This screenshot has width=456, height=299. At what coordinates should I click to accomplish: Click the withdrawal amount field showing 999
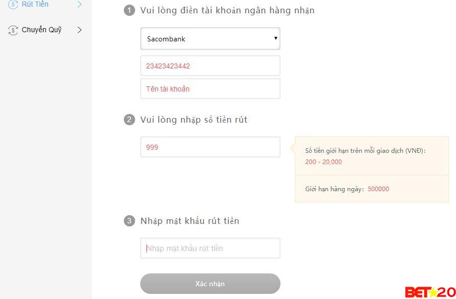(210, 147)
